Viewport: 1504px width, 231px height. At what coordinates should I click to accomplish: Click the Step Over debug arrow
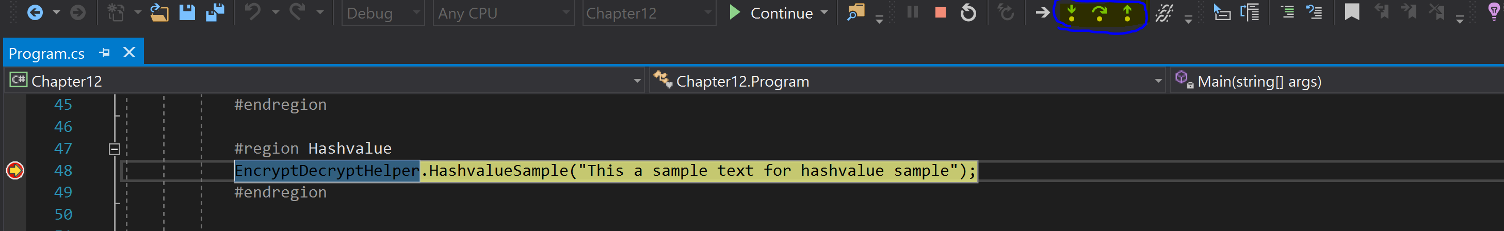(1099, 13)
